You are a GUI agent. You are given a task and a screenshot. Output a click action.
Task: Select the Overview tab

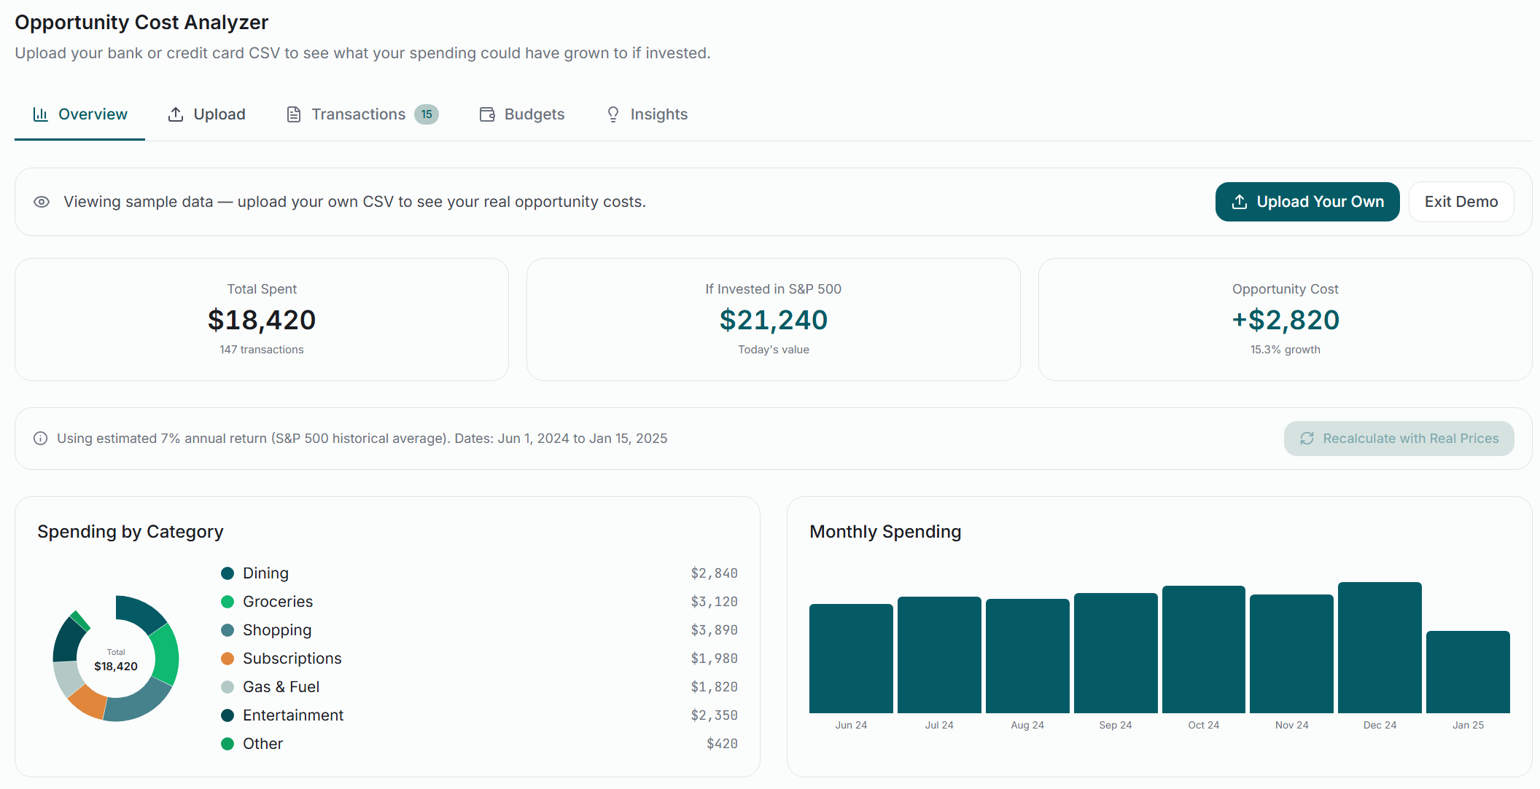coord(80,114)
